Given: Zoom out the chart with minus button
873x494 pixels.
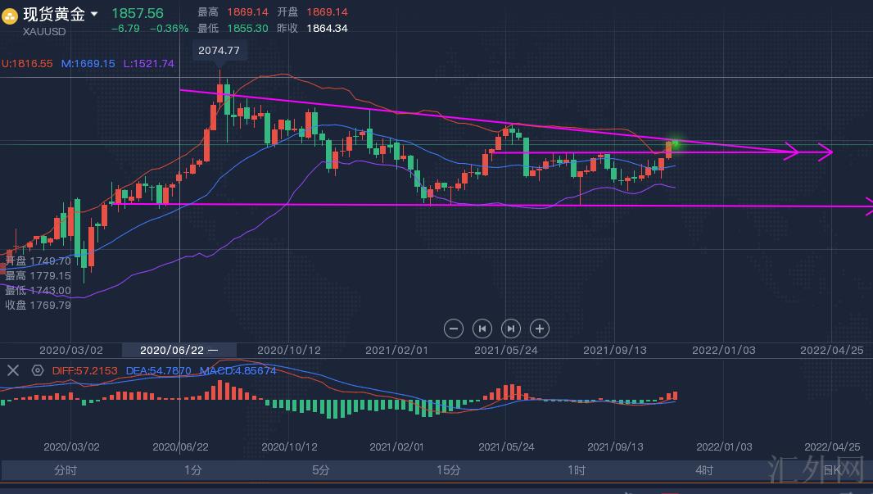Looking at the screenshot, I should [x=454, y=329].
